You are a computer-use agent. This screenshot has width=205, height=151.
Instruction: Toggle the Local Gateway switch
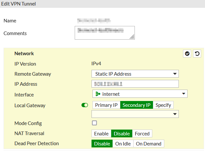coord(85,105)
